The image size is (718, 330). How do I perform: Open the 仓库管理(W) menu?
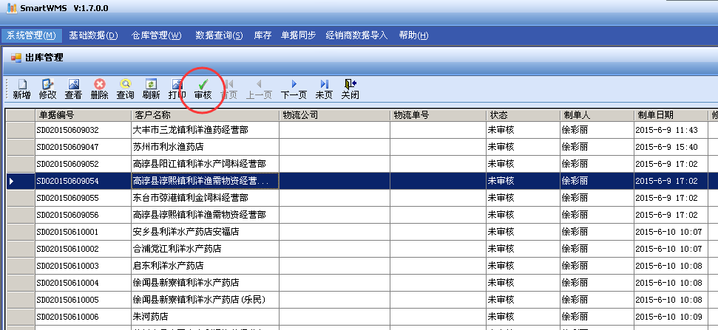point(156,35)
